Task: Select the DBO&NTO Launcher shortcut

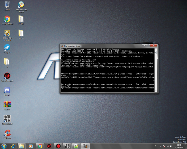Action: pos(7,36)
